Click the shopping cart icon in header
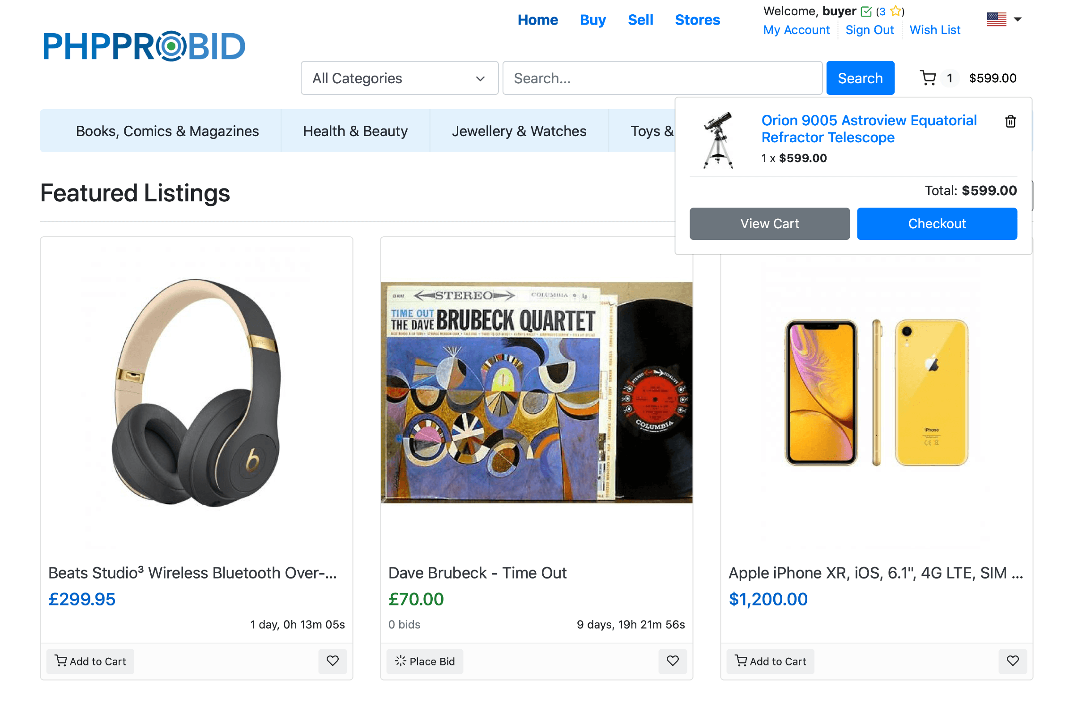This screenshot has height=707, width=1074. pos(928,78)
